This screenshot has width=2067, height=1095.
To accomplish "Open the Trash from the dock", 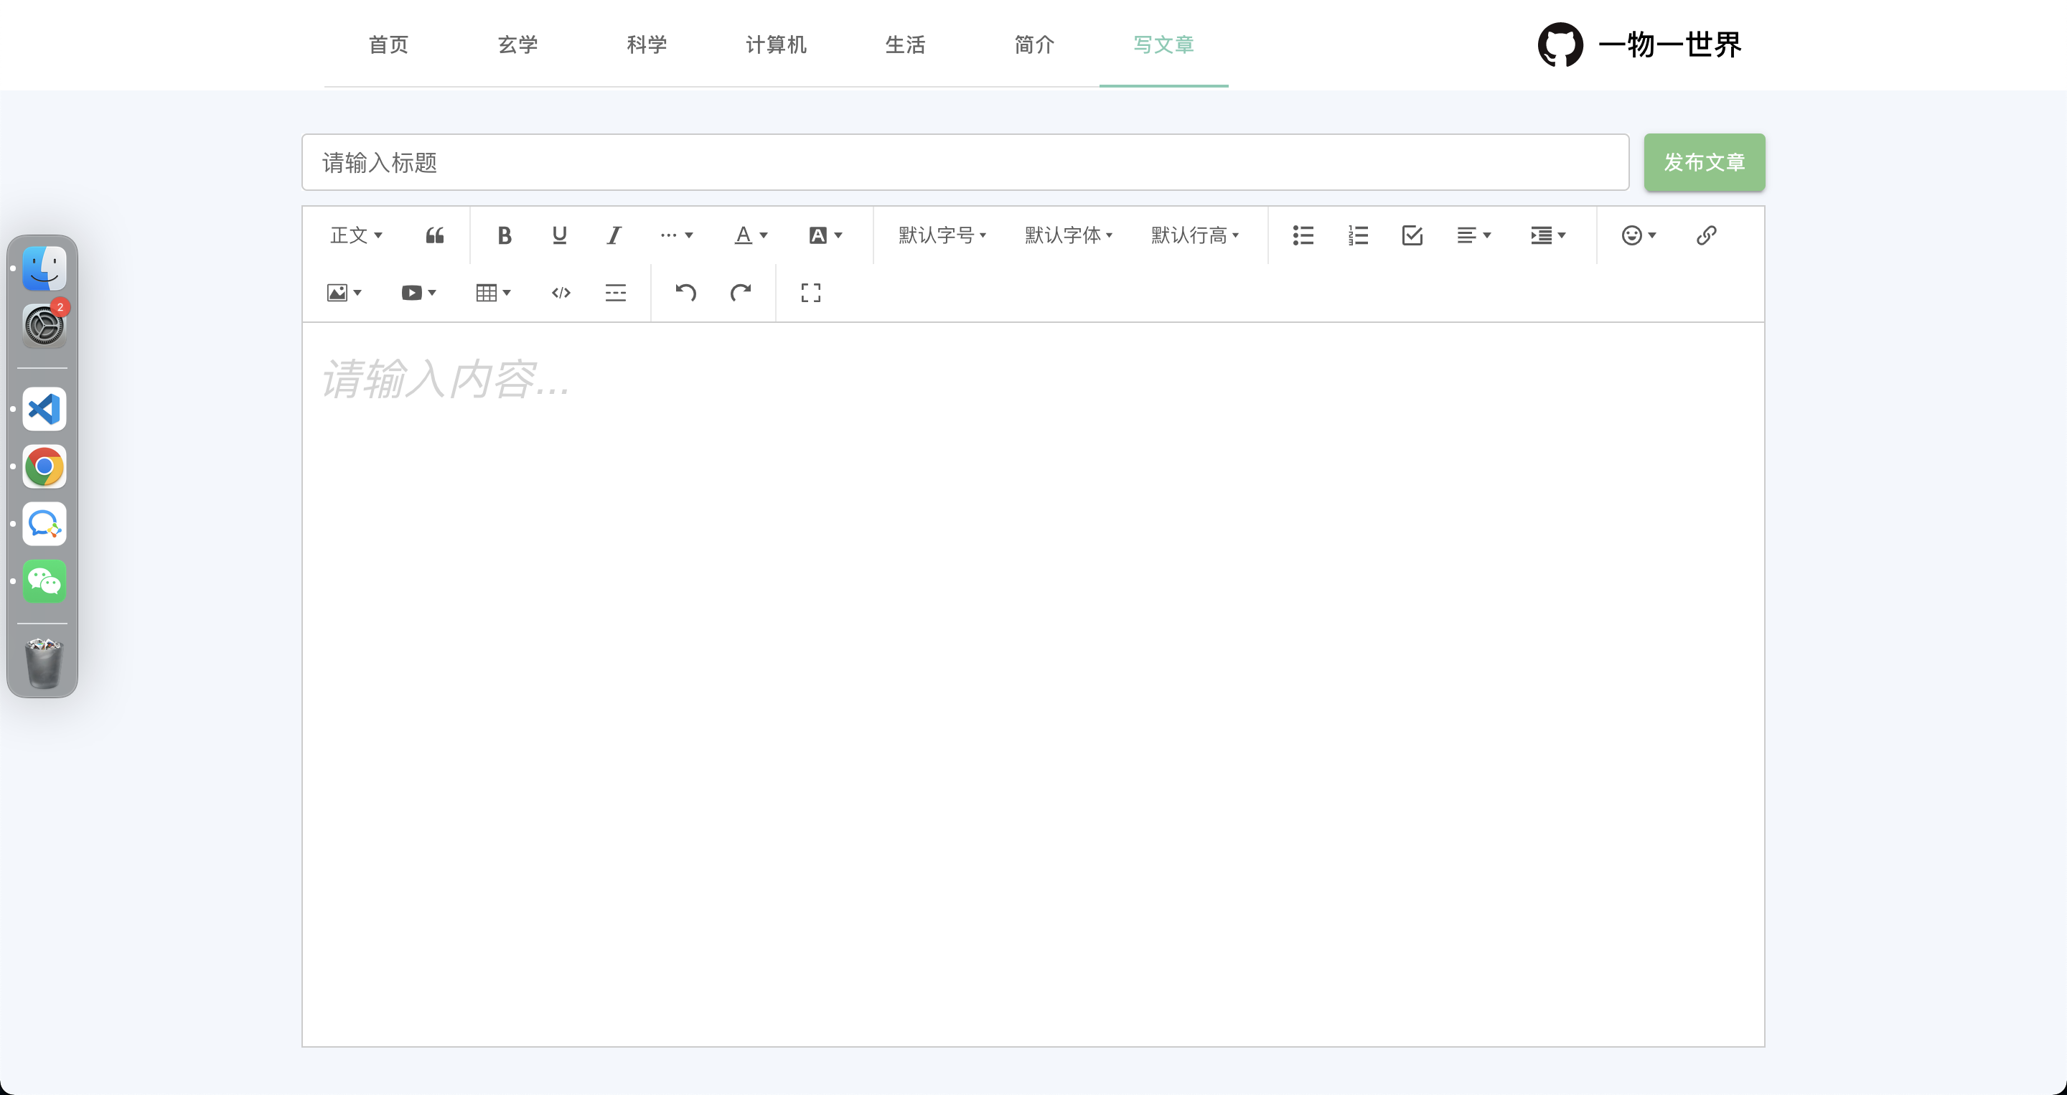I will (x=44, y=664).
